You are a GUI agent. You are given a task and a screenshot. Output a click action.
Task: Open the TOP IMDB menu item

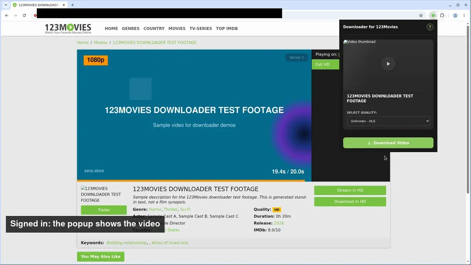227,29
